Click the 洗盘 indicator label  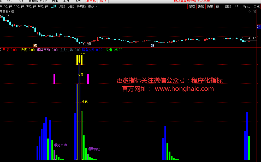(110, 50)
